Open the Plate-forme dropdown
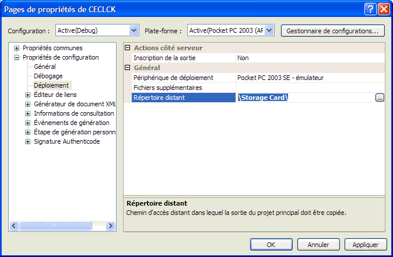This screenshot has width=393, height=257. pos(269,30)
